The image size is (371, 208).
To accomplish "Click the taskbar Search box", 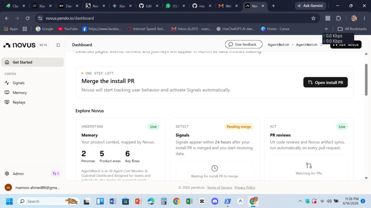I will tap(48, 202).
